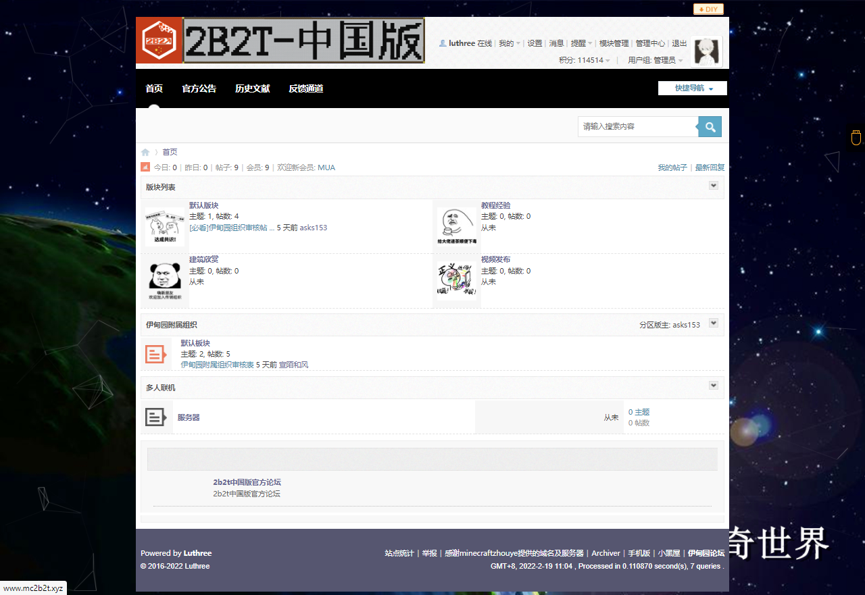Open the 模块管理 link
This screenshot has height=595, width=865.
(x=614, y=43)
